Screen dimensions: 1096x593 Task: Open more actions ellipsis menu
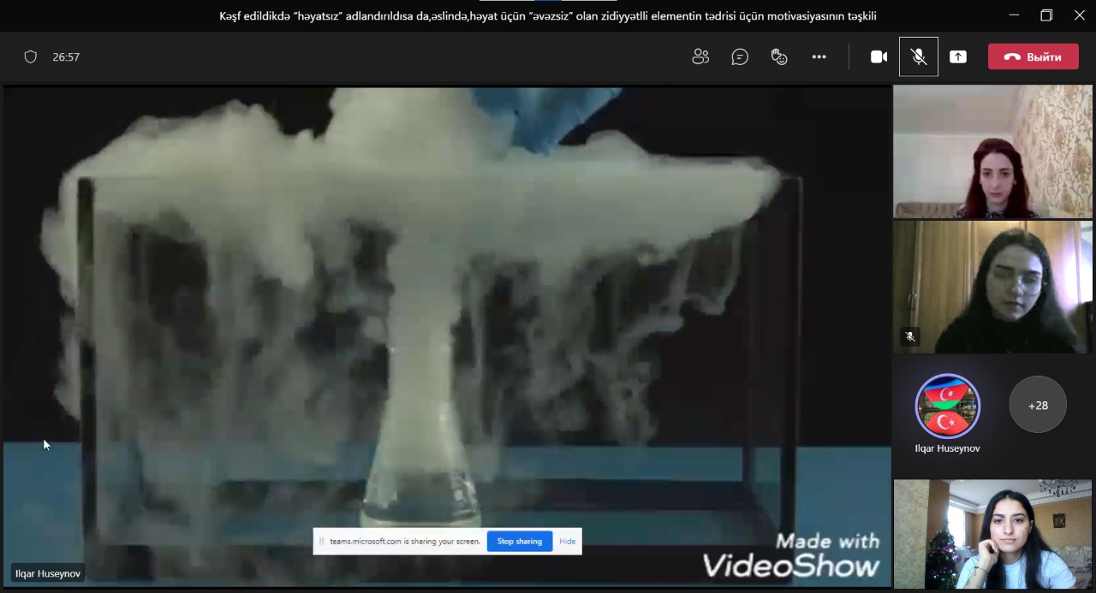tap(819, 56)
